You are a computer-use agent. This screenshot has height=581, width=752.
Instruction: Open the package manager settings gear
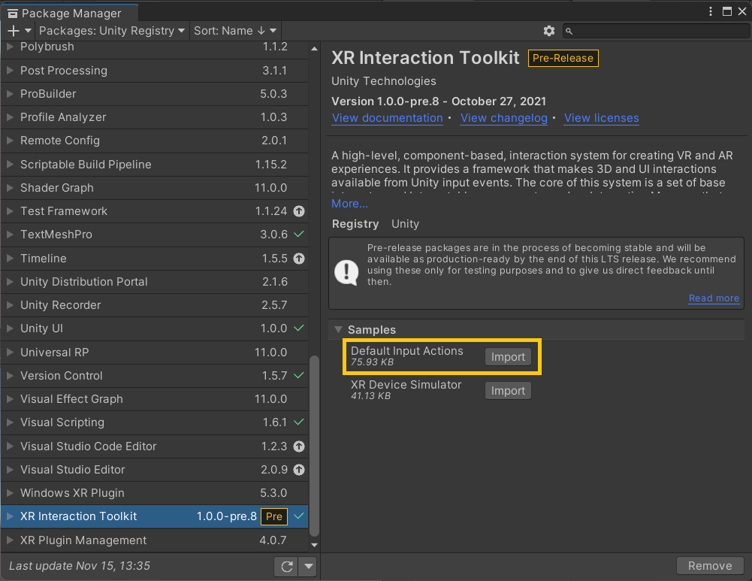[x=548, y=31]
